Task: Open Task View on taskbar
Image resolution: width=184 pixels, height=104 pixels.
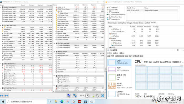Action: [50, 102]
